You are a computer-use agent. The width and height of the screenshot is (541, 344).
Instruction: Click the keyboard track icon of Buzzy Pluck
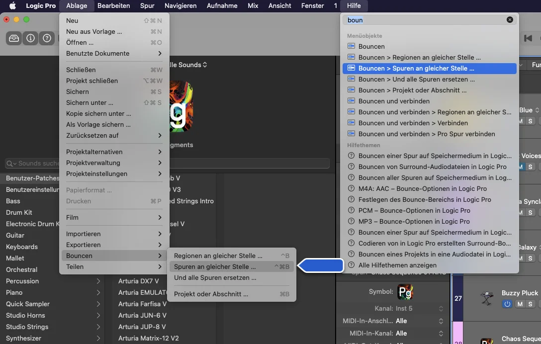486,298
